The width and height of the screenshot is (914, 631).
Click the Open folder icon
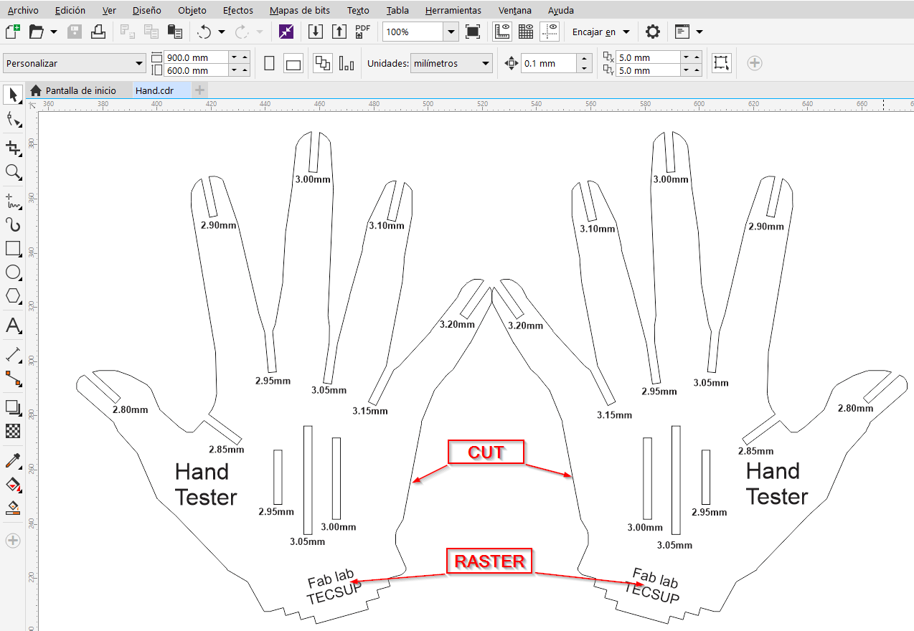(37, 32)
